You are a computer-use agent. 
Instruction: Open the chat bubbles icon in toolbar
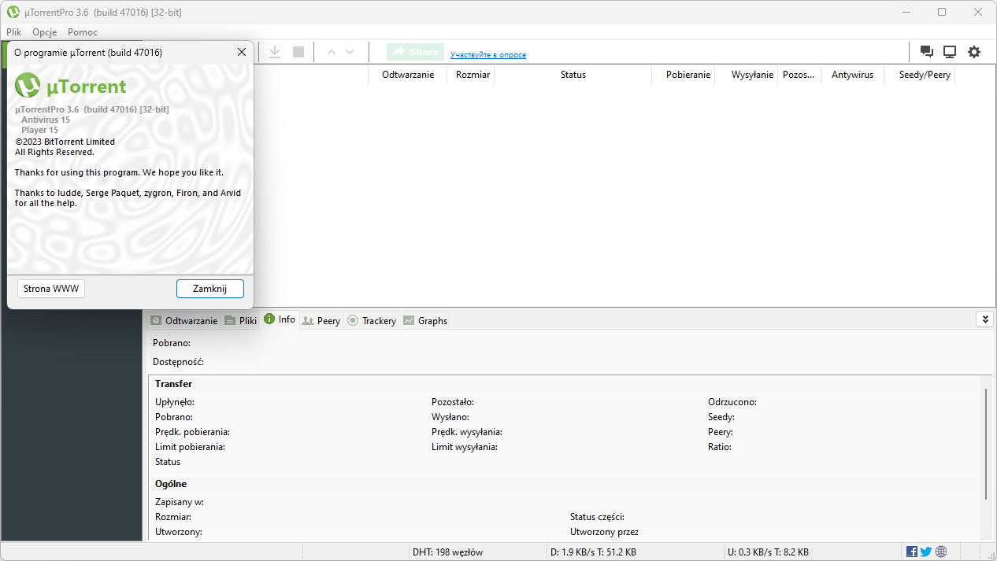(x=927, y=52)
